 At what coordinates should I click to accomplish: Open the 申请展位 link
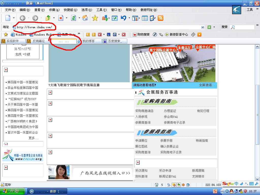(141, 141)
